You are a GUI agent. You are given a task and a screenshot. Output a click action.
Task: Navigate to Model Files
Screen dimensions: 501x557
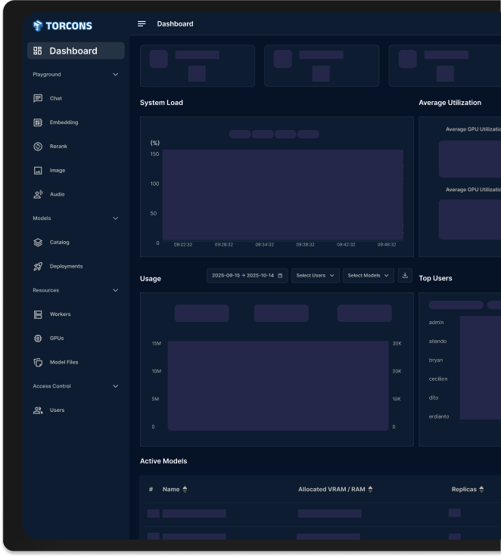(x=64, y=362)
